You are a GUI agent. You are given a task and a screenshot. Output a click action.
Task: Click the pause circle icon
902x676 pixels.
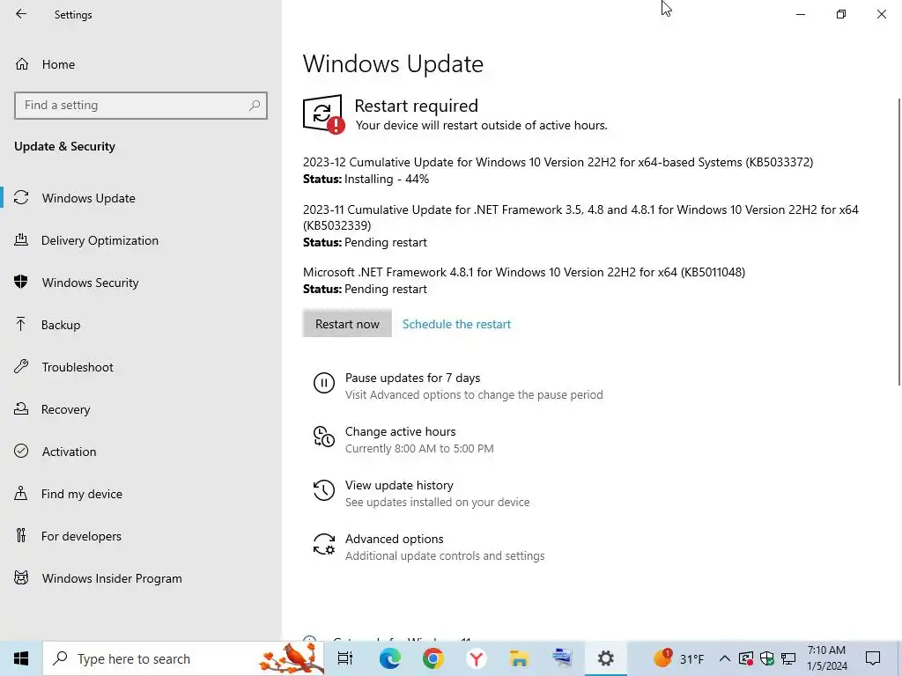[x=324, y=383]
